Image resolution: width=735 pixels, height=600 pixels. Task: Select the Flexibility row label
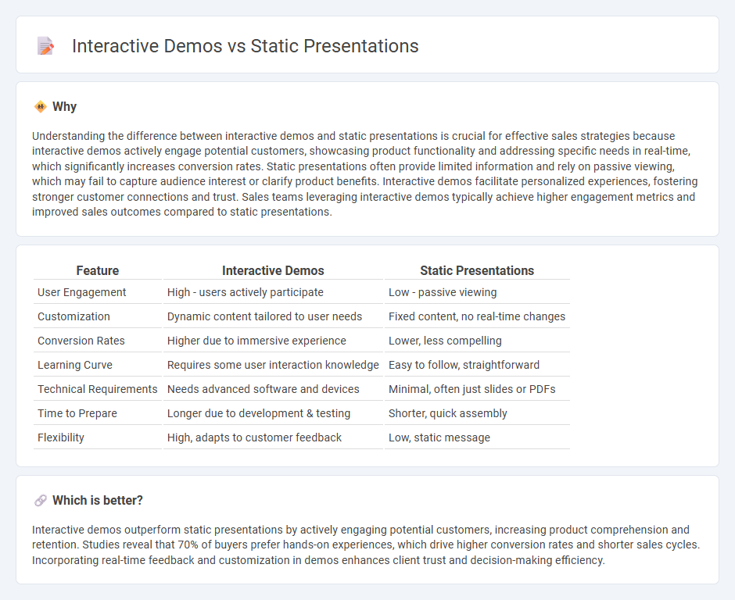61,438
